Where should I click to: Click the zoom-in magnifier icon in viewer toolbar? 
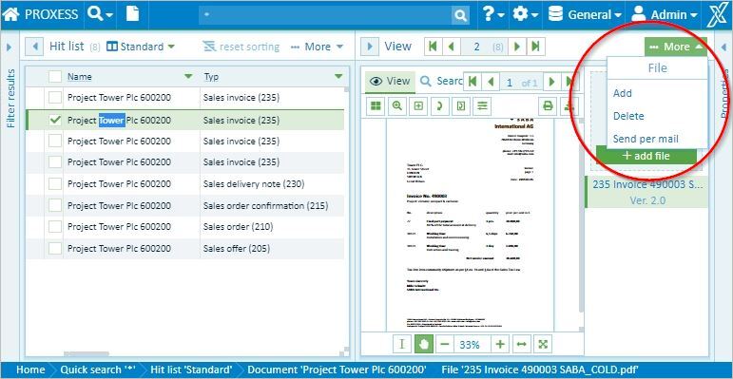click(x=396, y=106)
